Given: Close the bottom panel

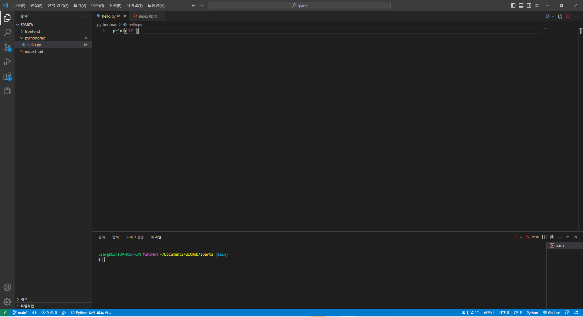Looking at the screenshot, I should [x=576, y=237].
